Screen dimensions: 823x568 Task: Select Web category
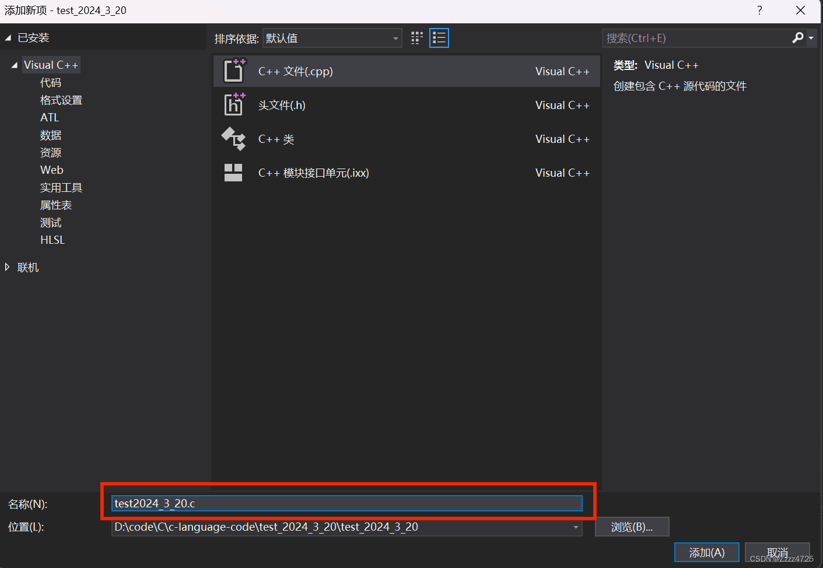[x=52, y=170]
